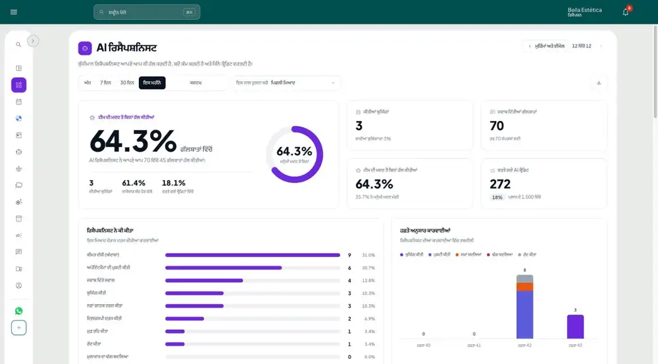
Task: Toggle the red legend series in weekly chart
Action: point(499,255)
